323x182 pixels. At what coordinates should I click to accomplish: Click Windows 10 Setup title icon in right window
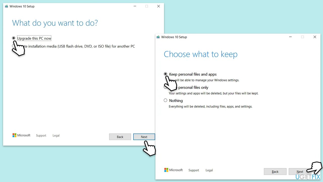158,37
